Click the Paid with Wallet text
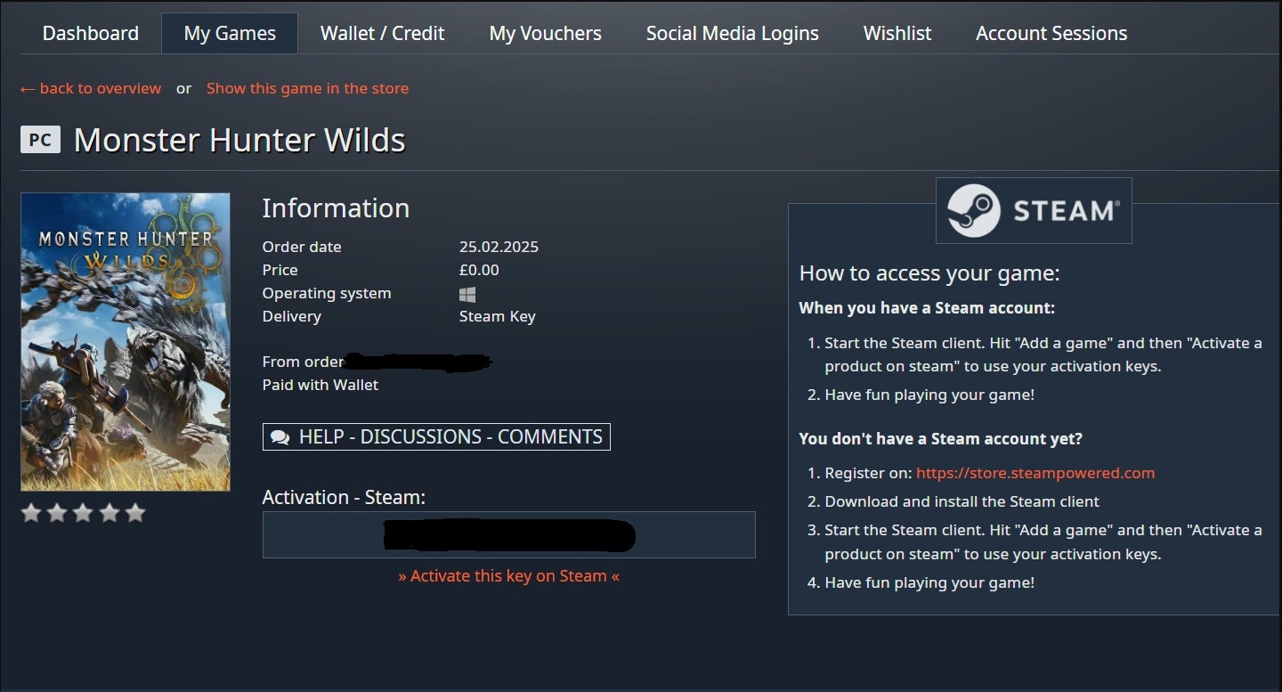 pos(320,385)
